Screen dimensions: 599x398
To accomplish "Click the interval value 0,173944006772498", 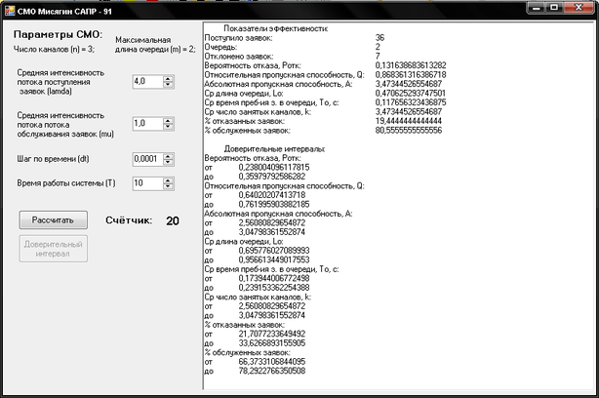I will (274, 278).
